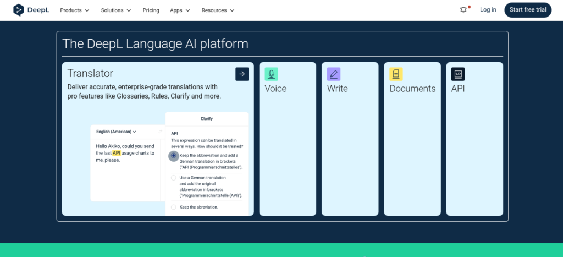Click the Write pencil icon
This screenshot has height=257, width=563.
coord(334,74)
